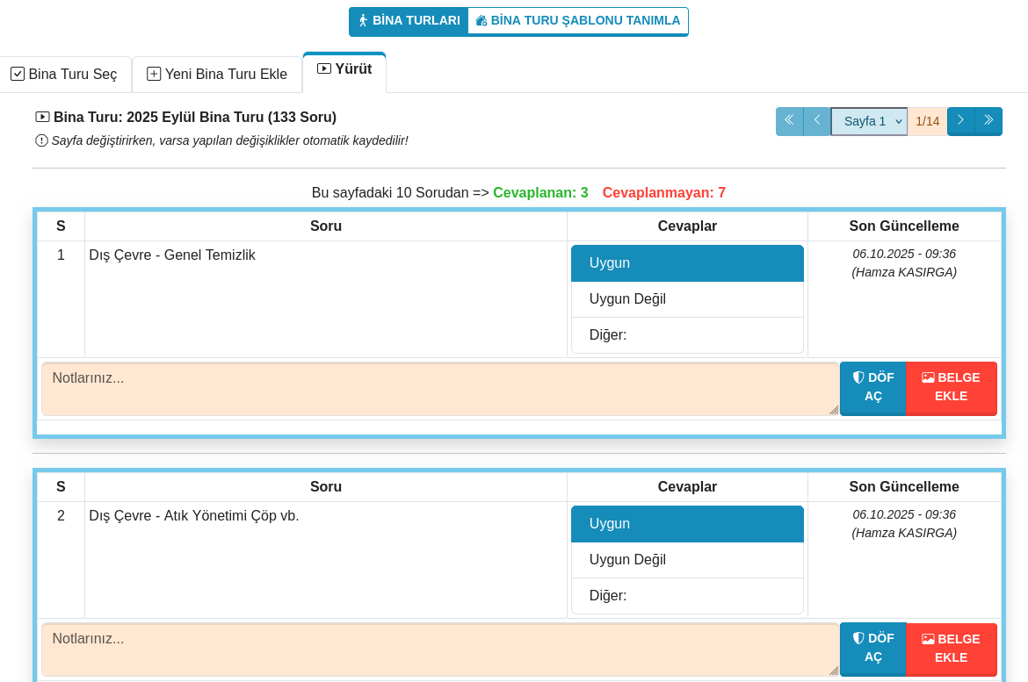Click the shield icon in question 1 DÖF AÇ
Screen dimensions: 1028x682
pyautogui.click(x=858, y=377)
